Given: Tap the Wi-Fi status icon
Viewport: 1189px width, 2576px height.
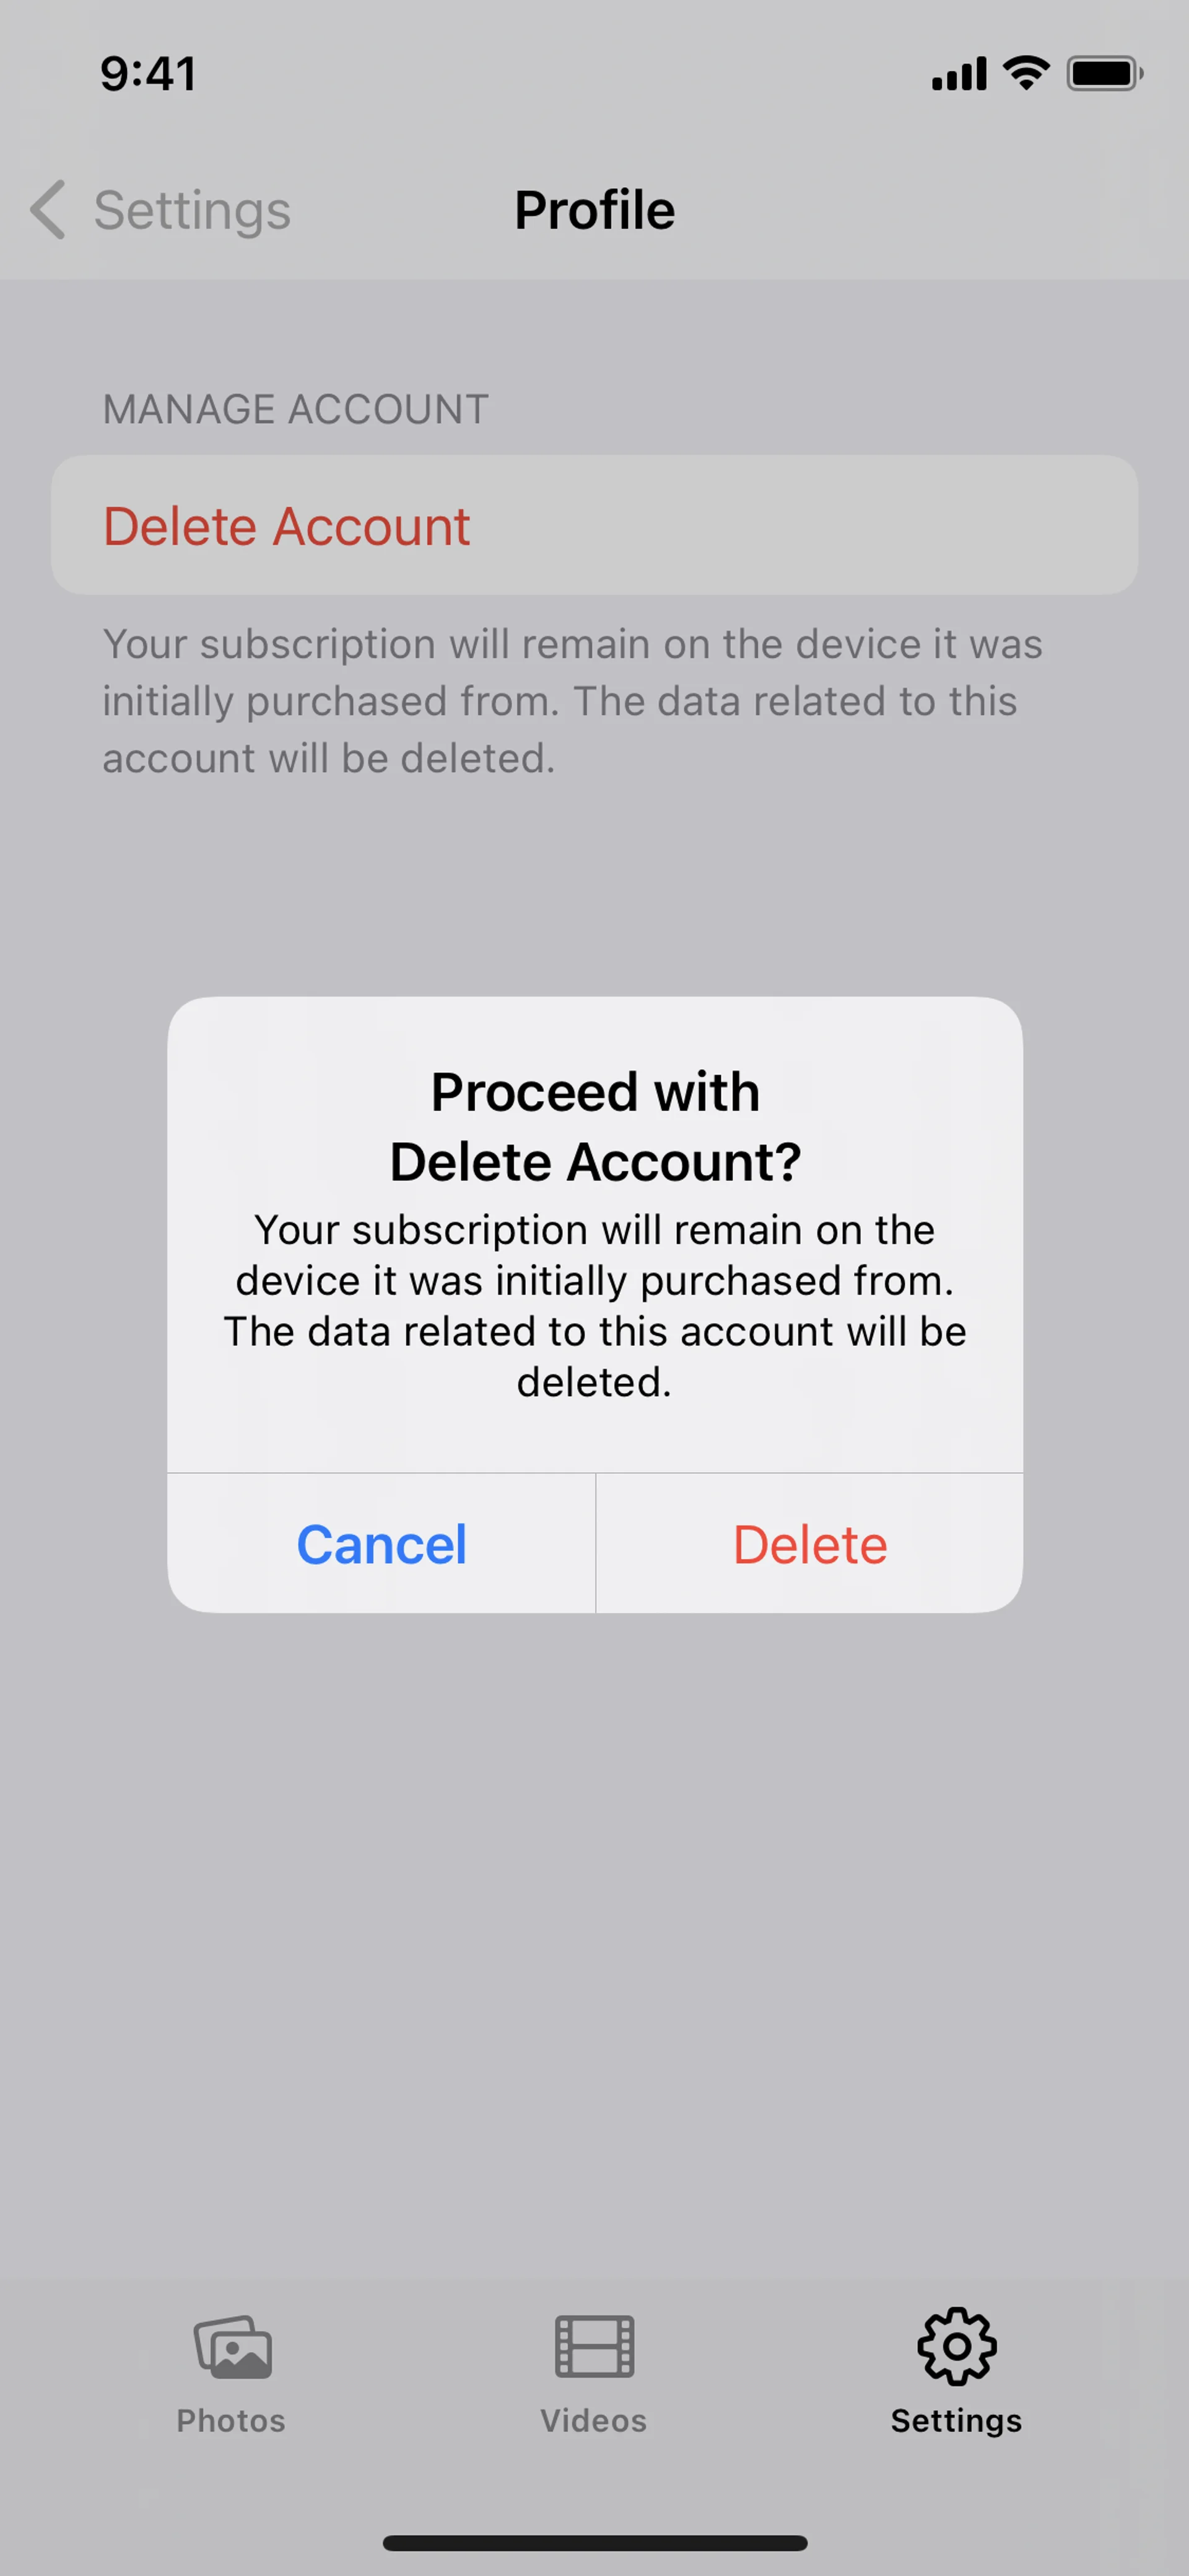Looking at the screenshot, I should point(1026,73).
